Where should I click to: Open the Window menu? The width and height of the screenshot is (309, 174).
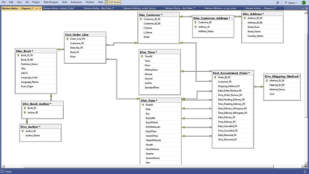[x=90, y=2]
